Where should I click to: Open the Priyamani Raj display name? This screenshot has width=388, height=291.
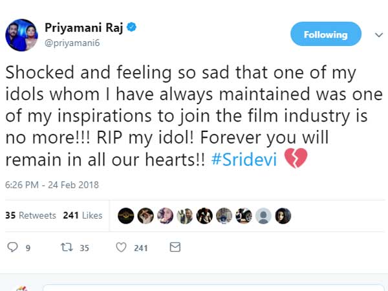click(x=84, y=28)
